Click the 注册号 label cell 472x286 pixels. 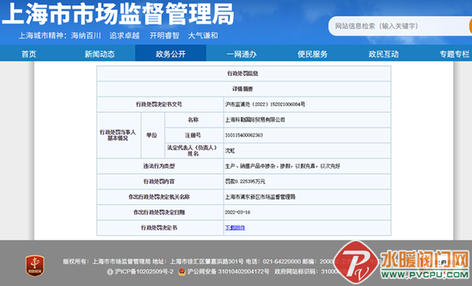194,135
